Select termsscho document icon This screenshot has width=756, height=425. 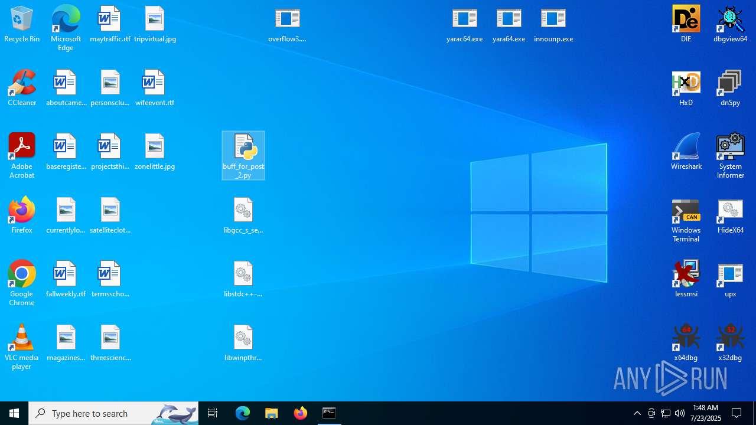tap(110, 280)
